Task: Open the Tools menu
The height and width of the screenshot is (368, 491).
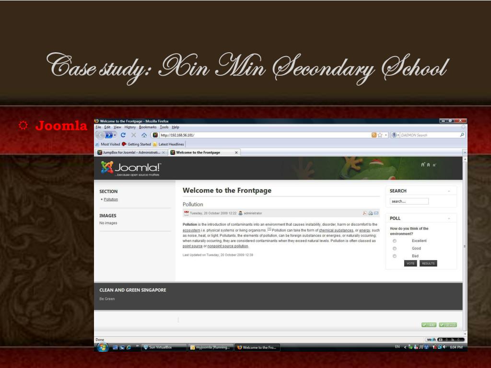Action: [164, 127]
